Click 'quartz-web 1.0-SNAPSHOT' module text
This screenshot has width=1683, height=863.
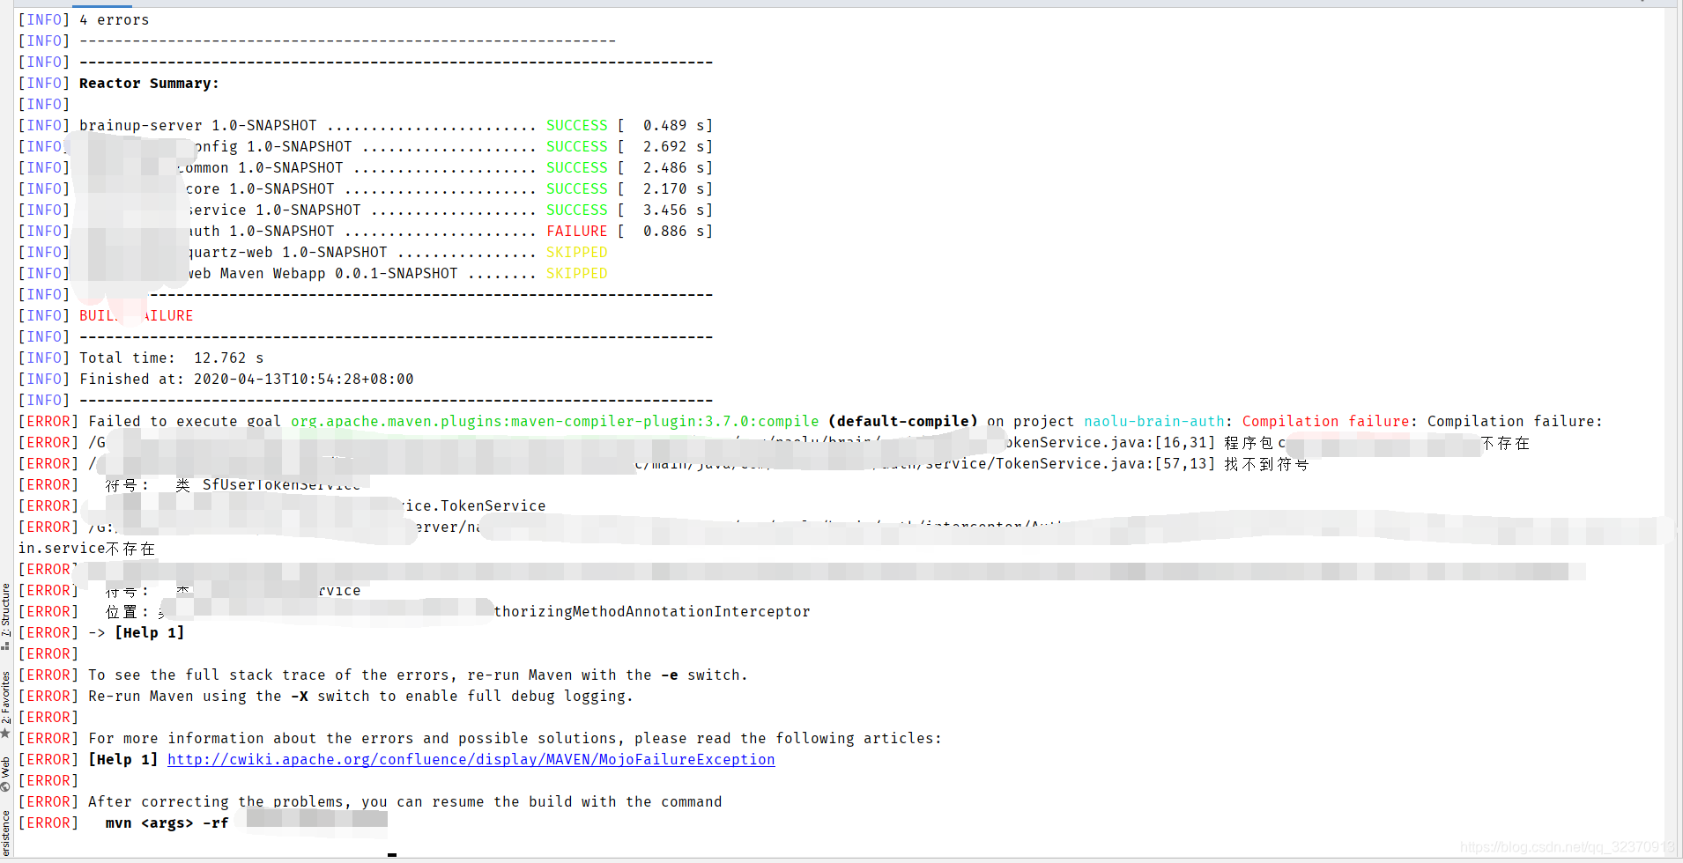(x=288, y=252)
